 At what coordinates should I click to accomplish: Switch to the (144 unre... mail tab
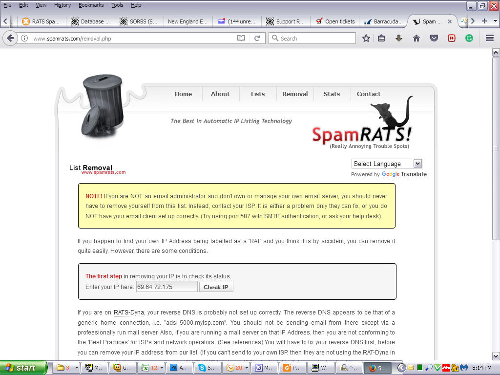[x=237, y=21]
